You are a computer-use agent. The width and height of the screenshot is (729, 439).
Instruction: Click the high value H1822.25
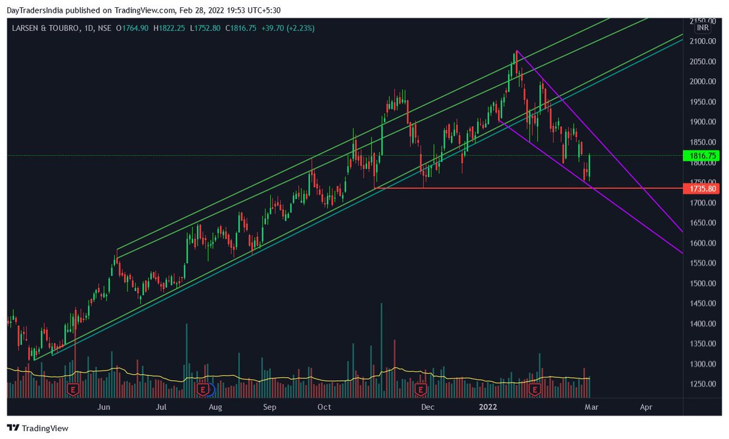[x=168, y=27]
